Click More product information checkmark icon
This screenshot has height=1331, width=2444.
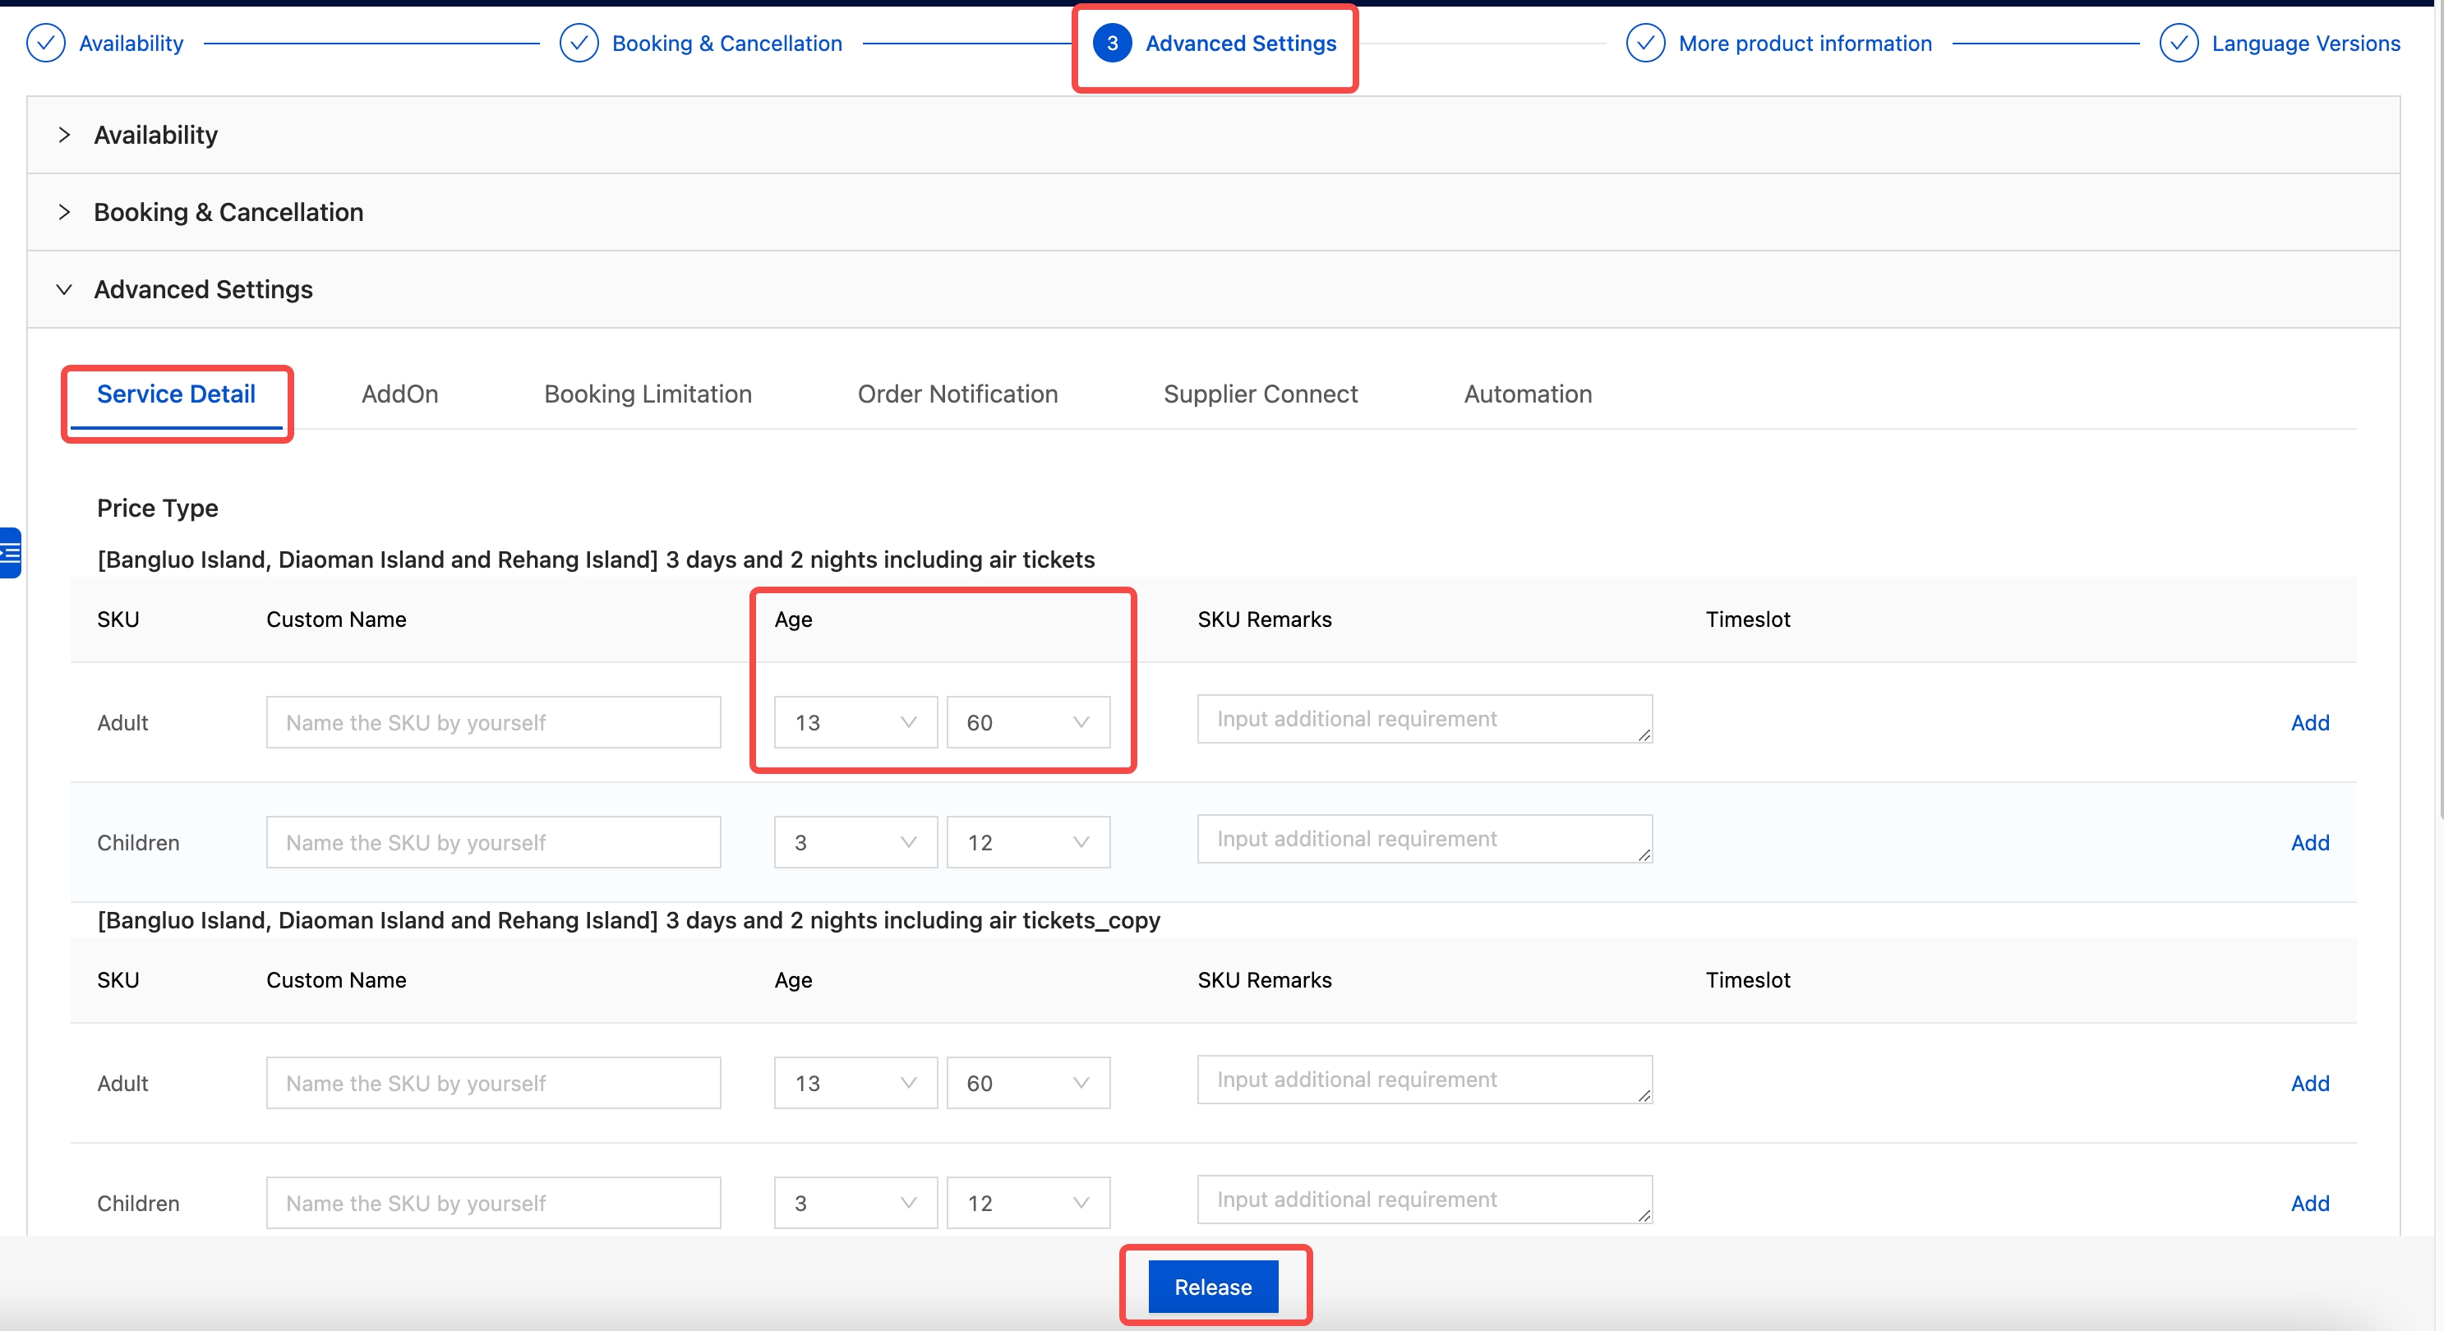(x=1645, y=44)
